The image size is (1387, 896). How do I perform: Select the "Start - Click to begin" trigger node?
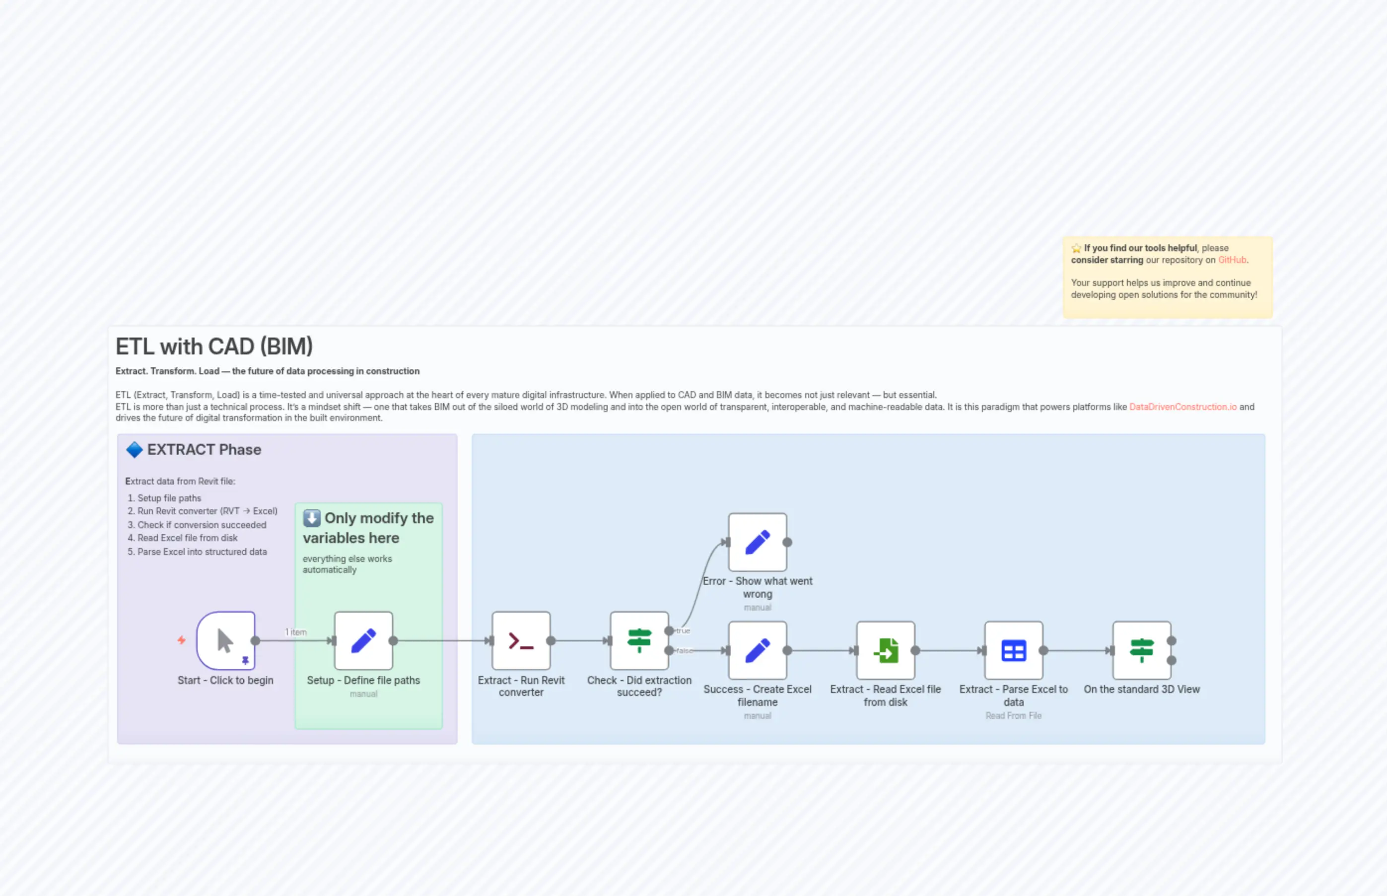226,641
